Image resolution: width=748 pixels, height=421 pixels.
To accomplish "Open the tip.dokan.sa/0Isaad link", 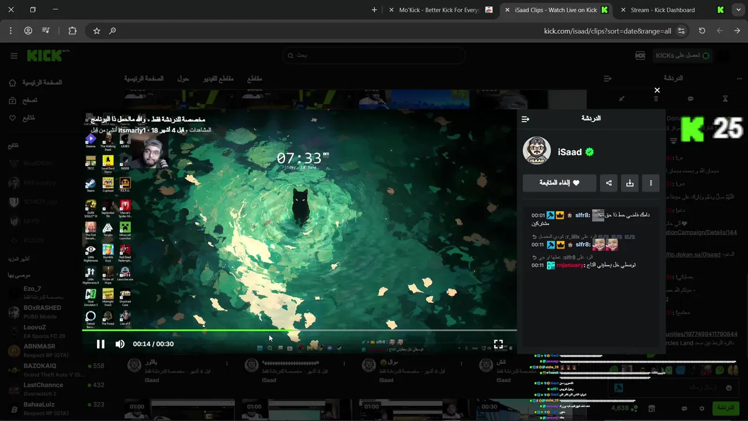I will point(694,254).
